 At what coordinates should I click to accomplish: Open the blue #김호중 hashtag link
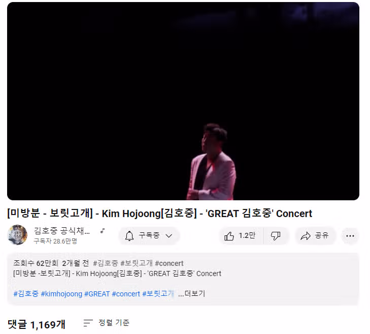pyautogui.click(x=26, y=294)
